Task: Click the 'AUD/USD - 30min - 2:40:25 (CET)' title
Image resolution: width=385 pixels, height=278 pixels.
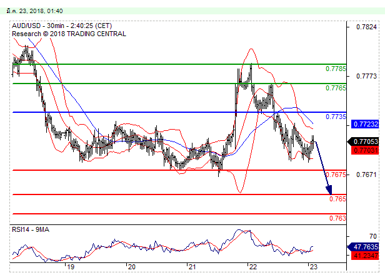Action: pyautogui.click(x=62, y=26)
